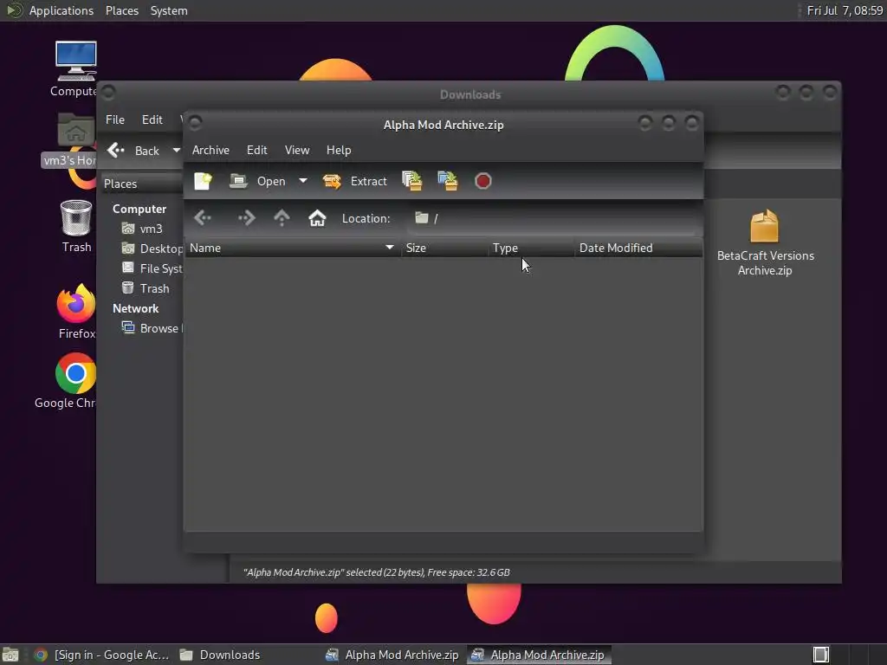Open the archive manager View menu
Screen dimensions: 887x665
tap(297, 150)
